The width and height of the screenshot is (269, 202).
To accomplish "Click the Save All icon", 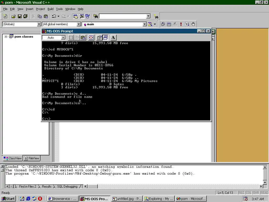I will click(25, 16).
